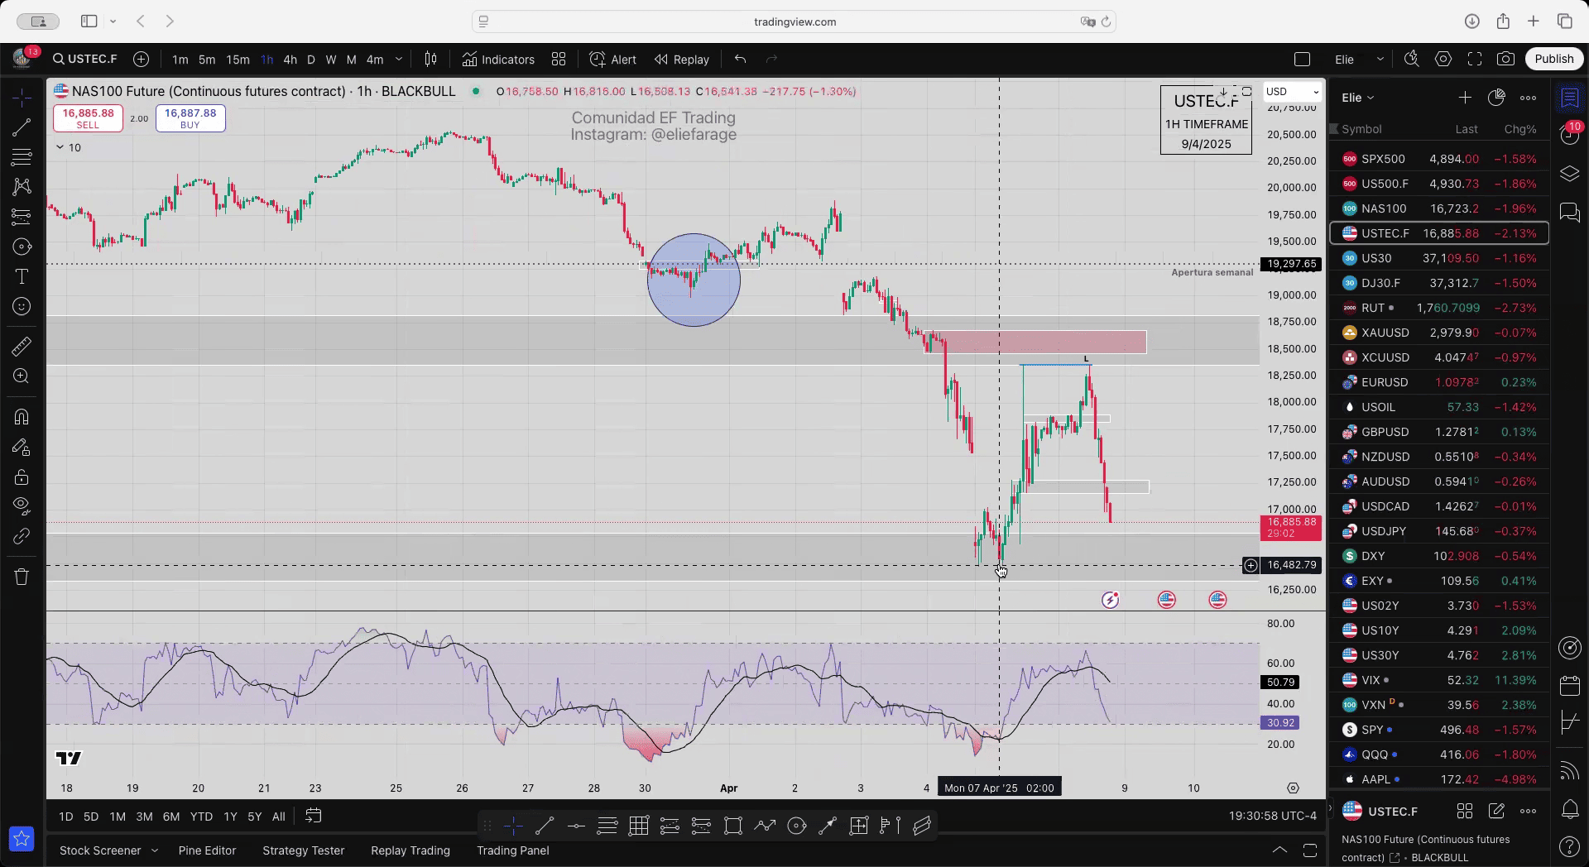Select XAUUSD row in watchlist
This screenshot has width=1589, height=867.
[x=1438, y=333]
